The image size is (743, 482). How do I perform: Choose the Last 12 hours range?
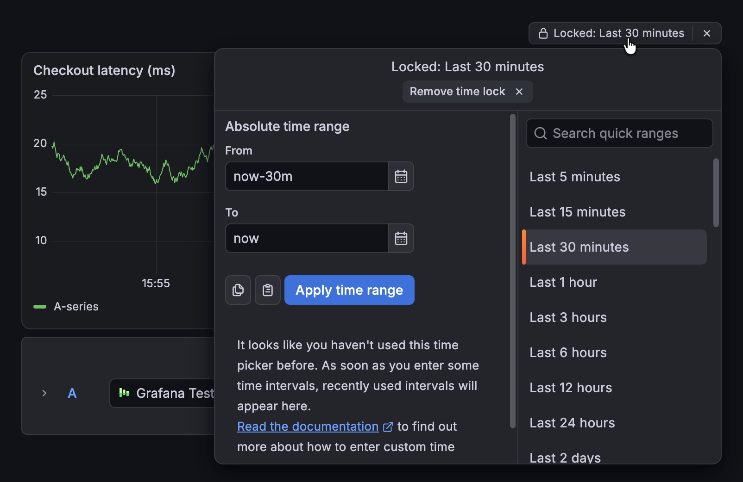tap(614, 388)
